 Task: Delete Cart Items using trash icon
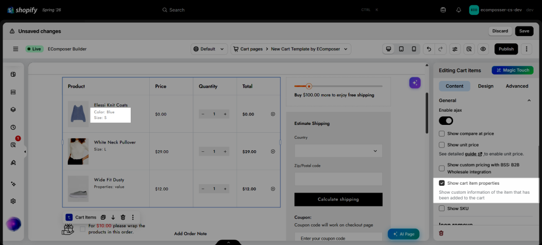click(123, 217)
